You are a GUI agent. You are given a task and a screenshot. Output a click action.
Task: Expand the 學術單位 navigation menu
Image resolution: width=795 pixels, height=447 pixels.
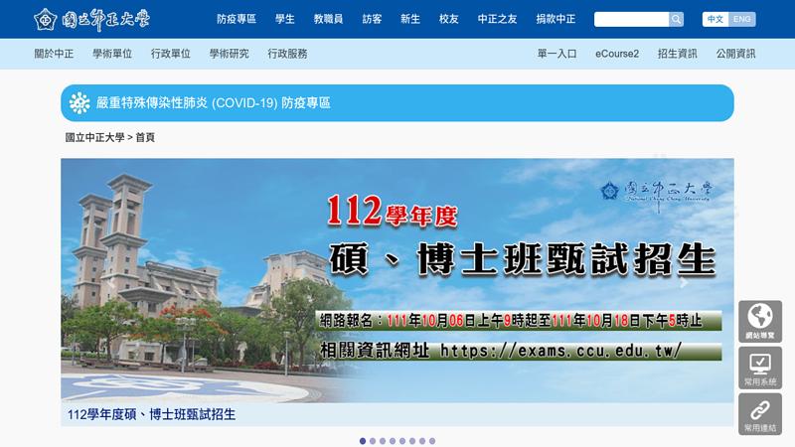click(112, 54)
